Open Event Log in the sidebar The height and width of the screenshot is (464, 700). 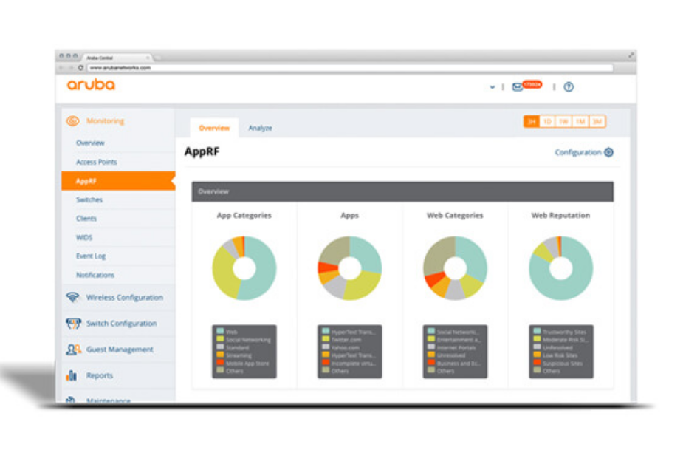[x=91, y=256]
